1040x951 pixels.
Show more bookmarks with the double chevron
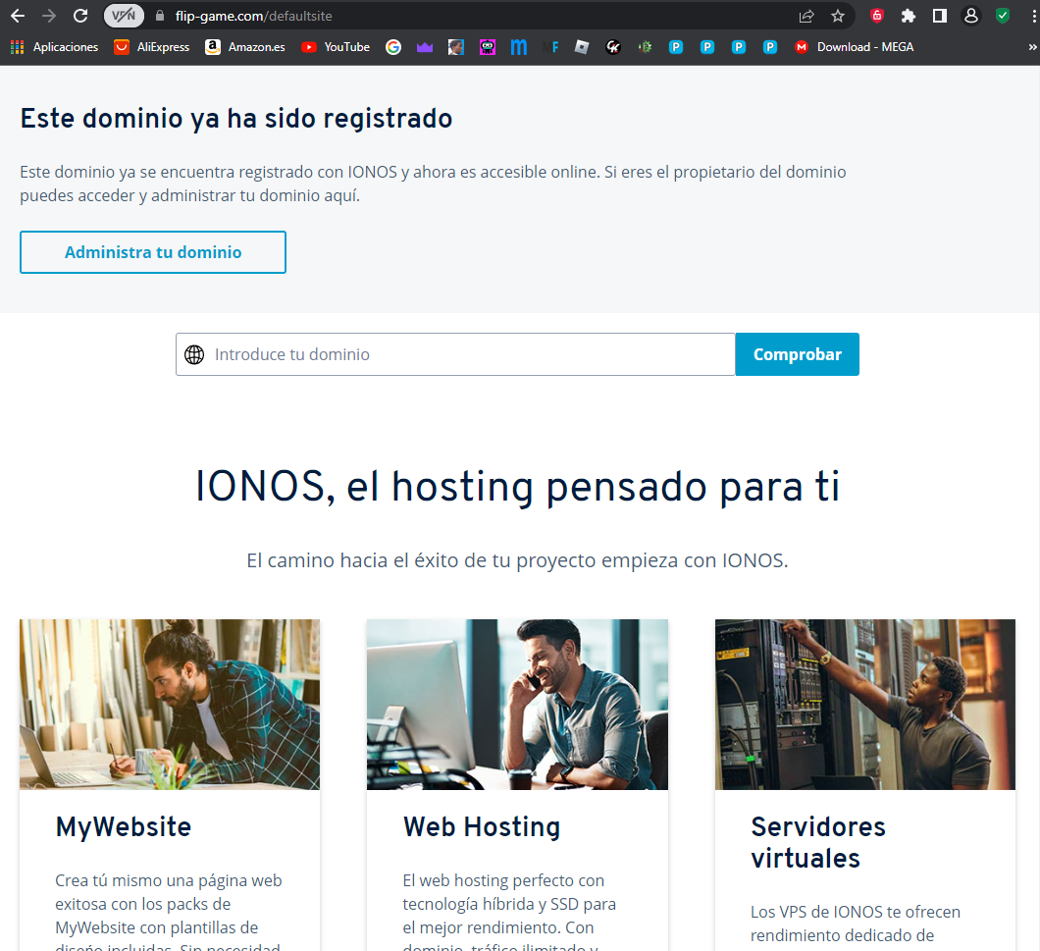click(x=1032, y=47)
